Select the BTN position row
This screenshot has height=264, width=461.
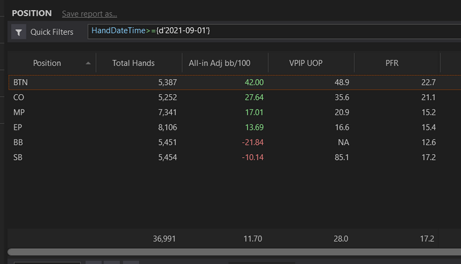(234, 82)
